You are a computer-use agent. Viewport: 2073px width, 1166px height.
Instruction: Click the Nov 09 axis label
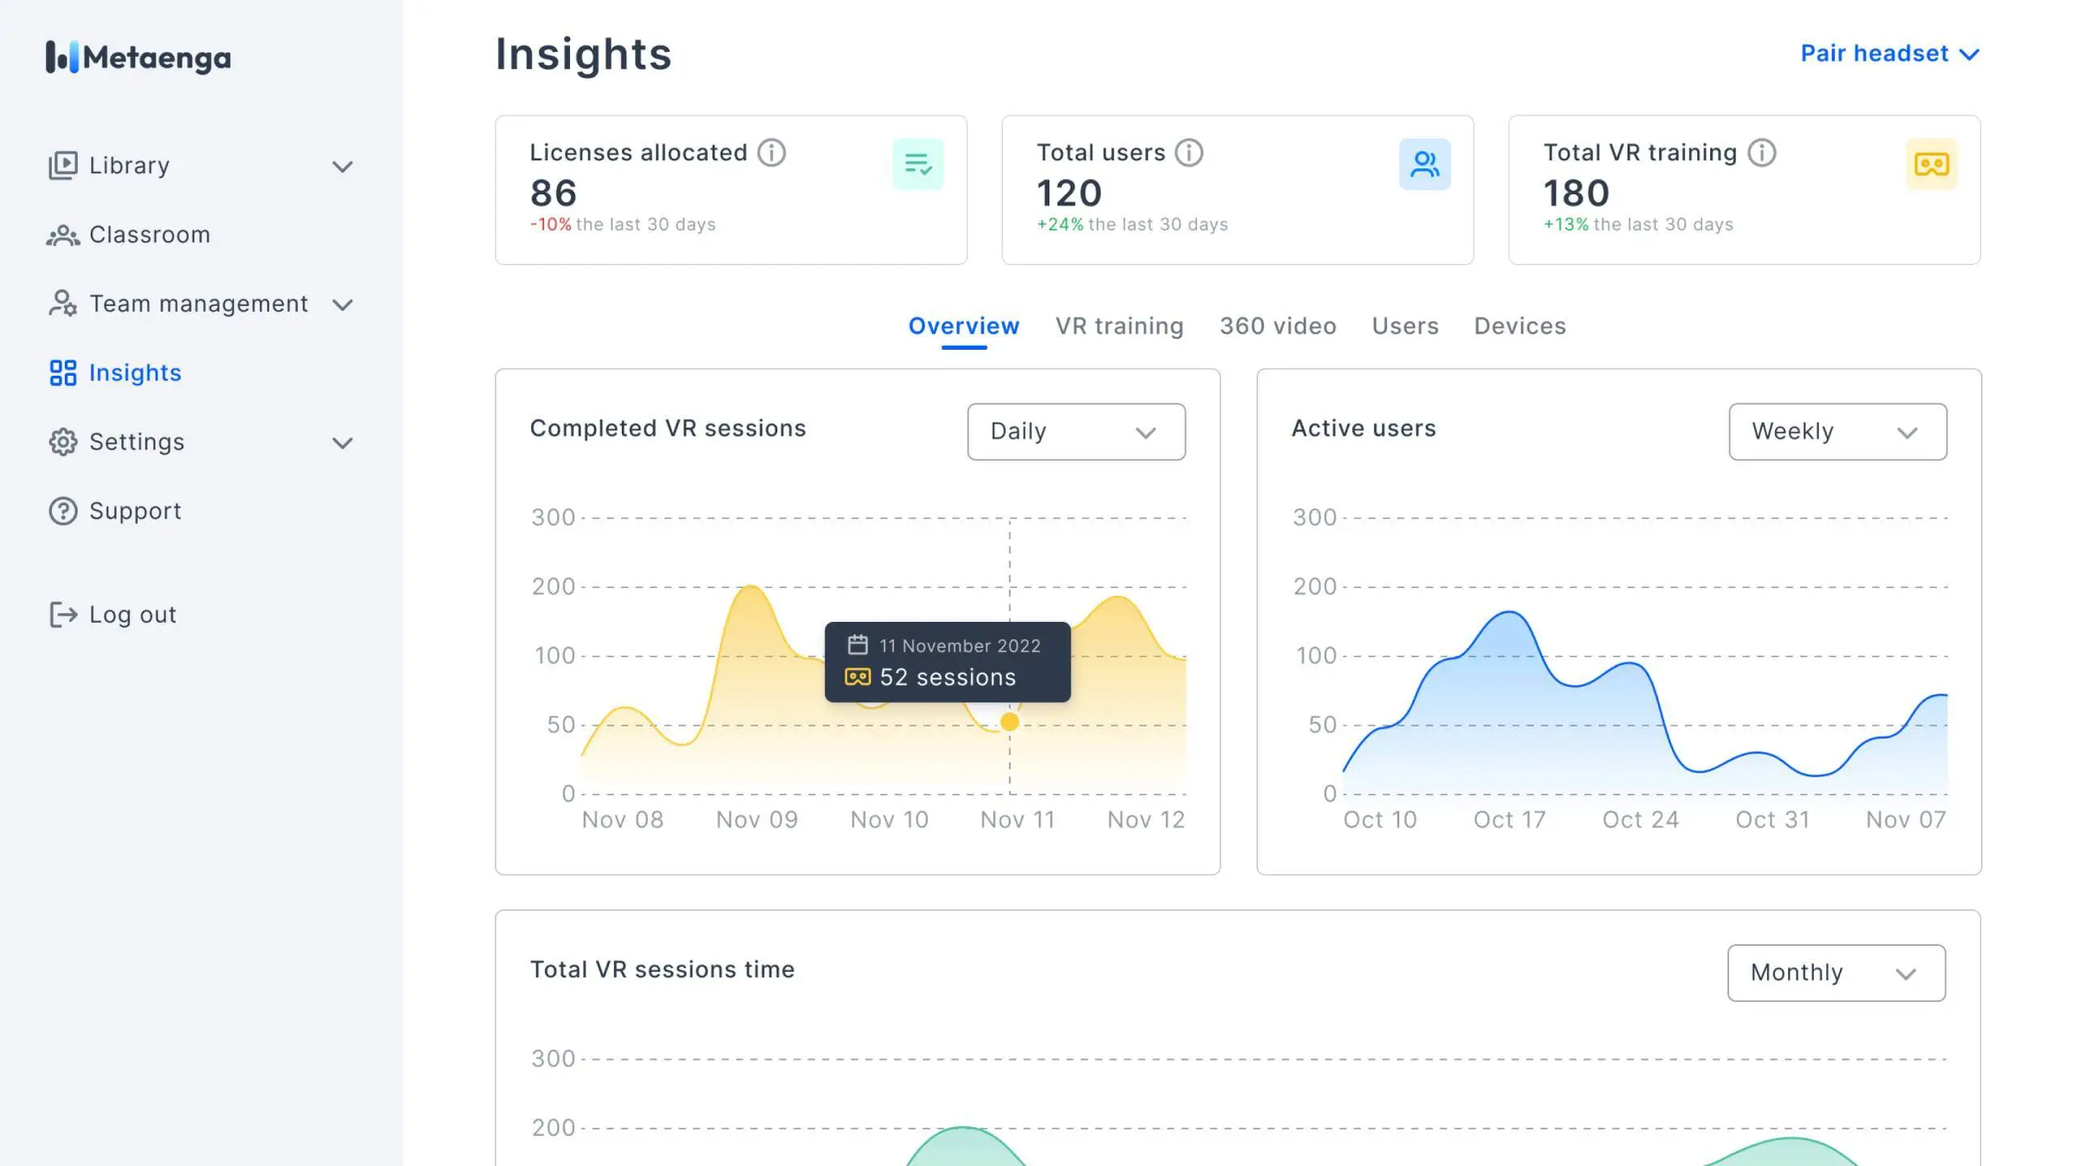[756, 820]
